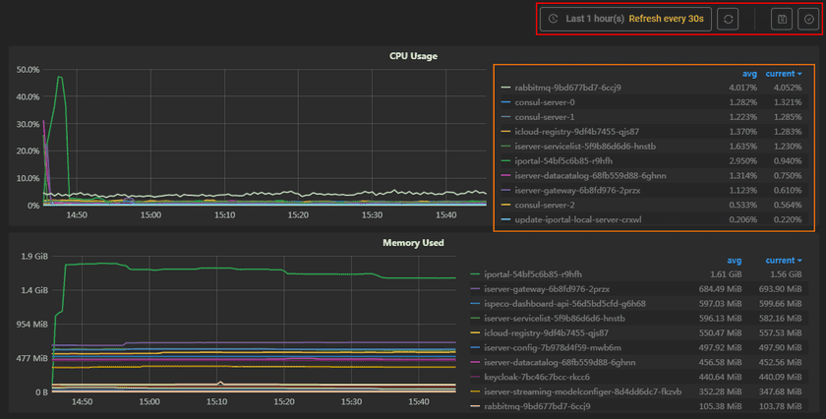Viewport: 826px width, 419px height.
Task: Open the CPU Usage panel title menu
Action: [413, 56]
